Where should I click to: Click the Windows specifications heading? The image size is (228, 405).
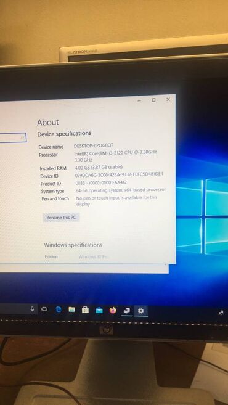[x=73, y=245]
